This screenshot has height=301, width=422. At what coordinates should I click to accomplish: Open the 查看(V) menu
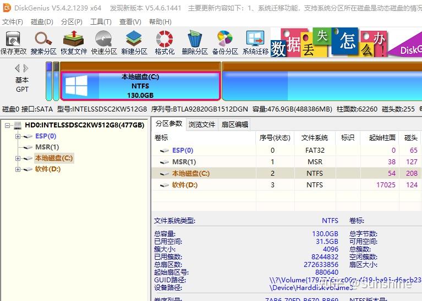coord(130,22)
